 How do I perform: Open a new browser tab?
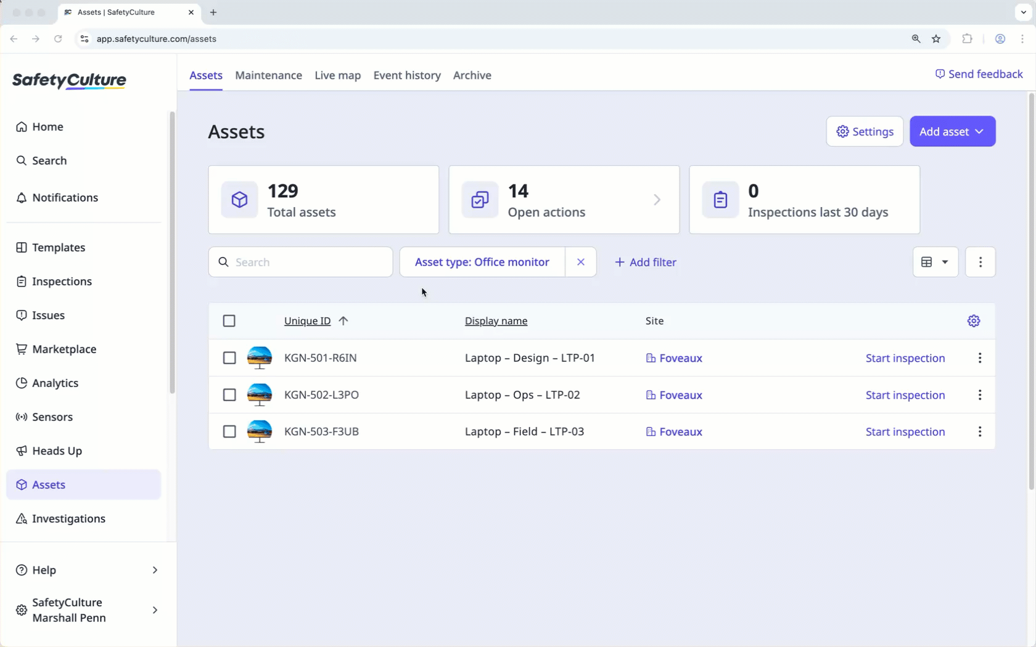(x=213, y=12)
